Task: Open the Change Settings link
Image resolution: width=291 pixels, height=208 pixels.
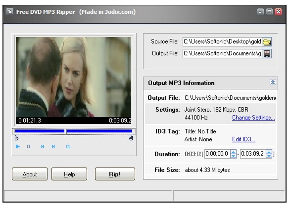Action: (x=253, y=117)
